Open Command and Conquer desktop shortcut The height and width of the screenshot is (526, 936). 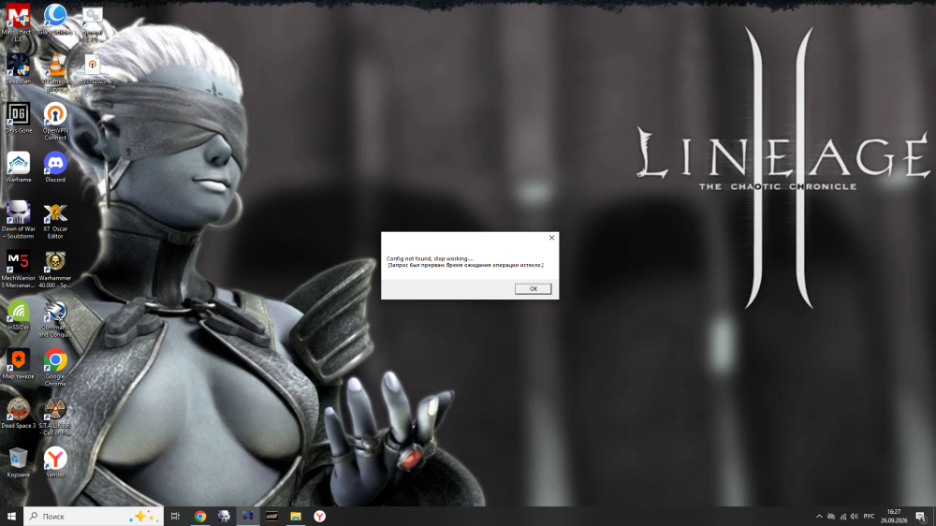tap(55, 318)
